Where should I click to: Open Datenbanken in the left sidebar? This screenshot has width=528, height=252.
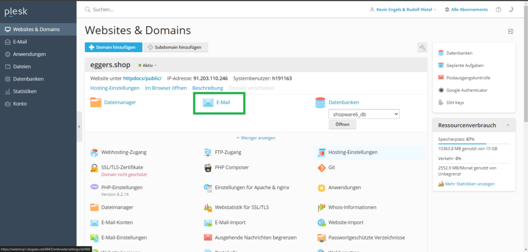point(38,79)
